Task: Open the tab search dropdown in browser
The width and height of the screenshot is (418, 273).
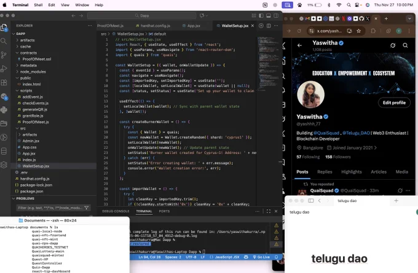Action: (x=409, y=18)
